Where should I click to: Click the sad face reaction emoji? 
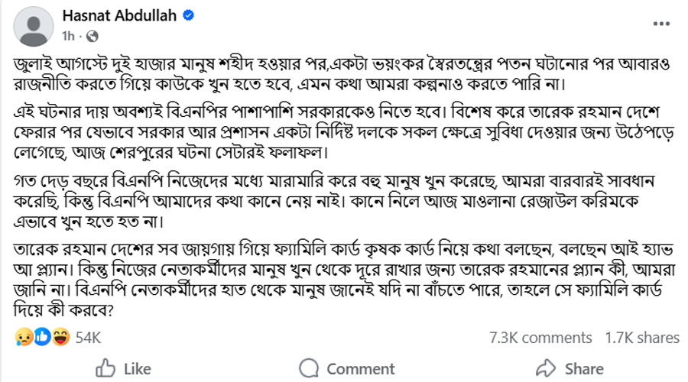click(x=24, y=335)
